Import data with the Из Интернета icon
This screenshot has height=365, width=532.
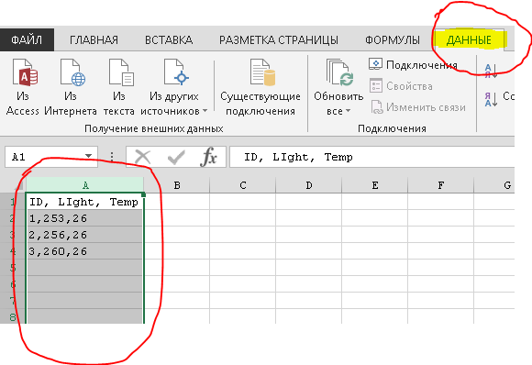tap(71, 87)
